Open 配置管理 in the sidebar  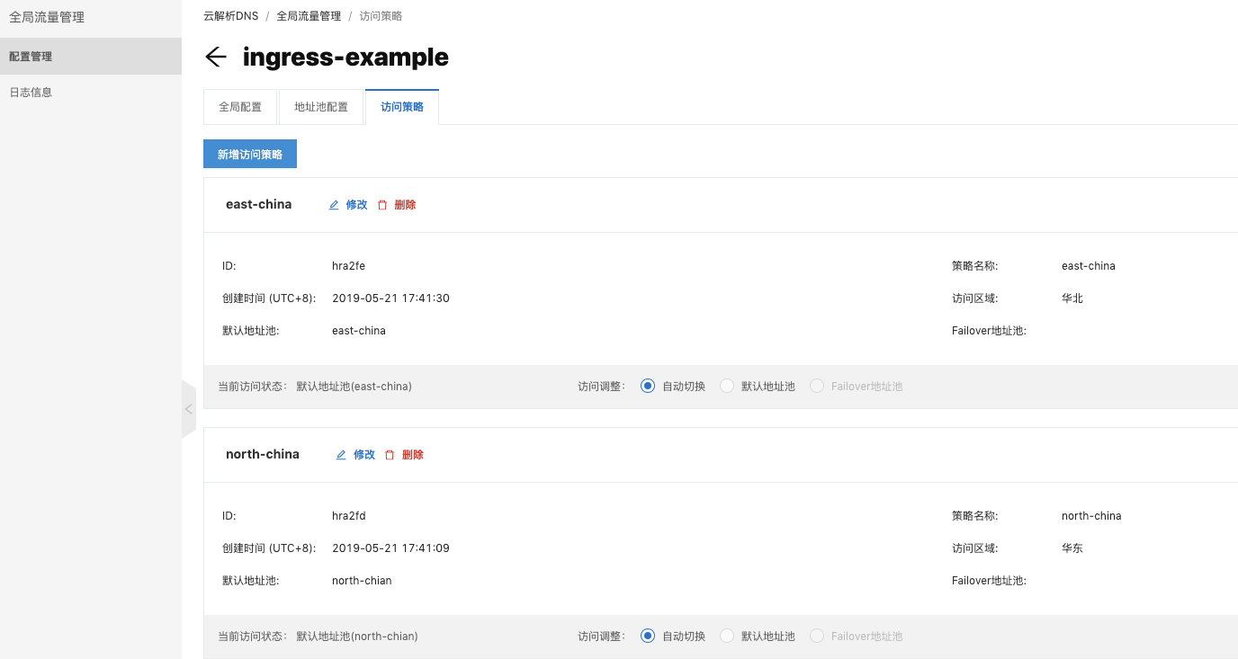pyautogui.click(x=31, y=57)
